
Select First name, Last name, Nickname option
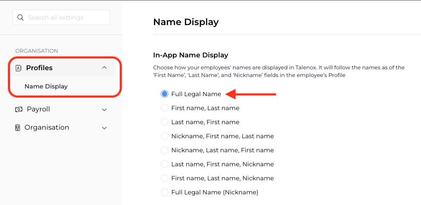point(164,178)
